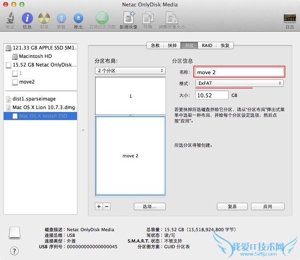Click the connection bus 'USB' value

[71, 235]
